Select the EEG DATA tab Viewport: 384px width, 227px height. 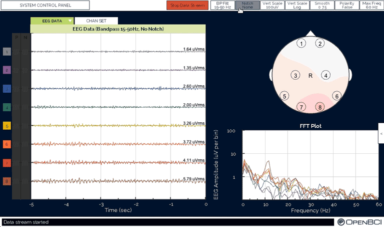pos(52,21)
